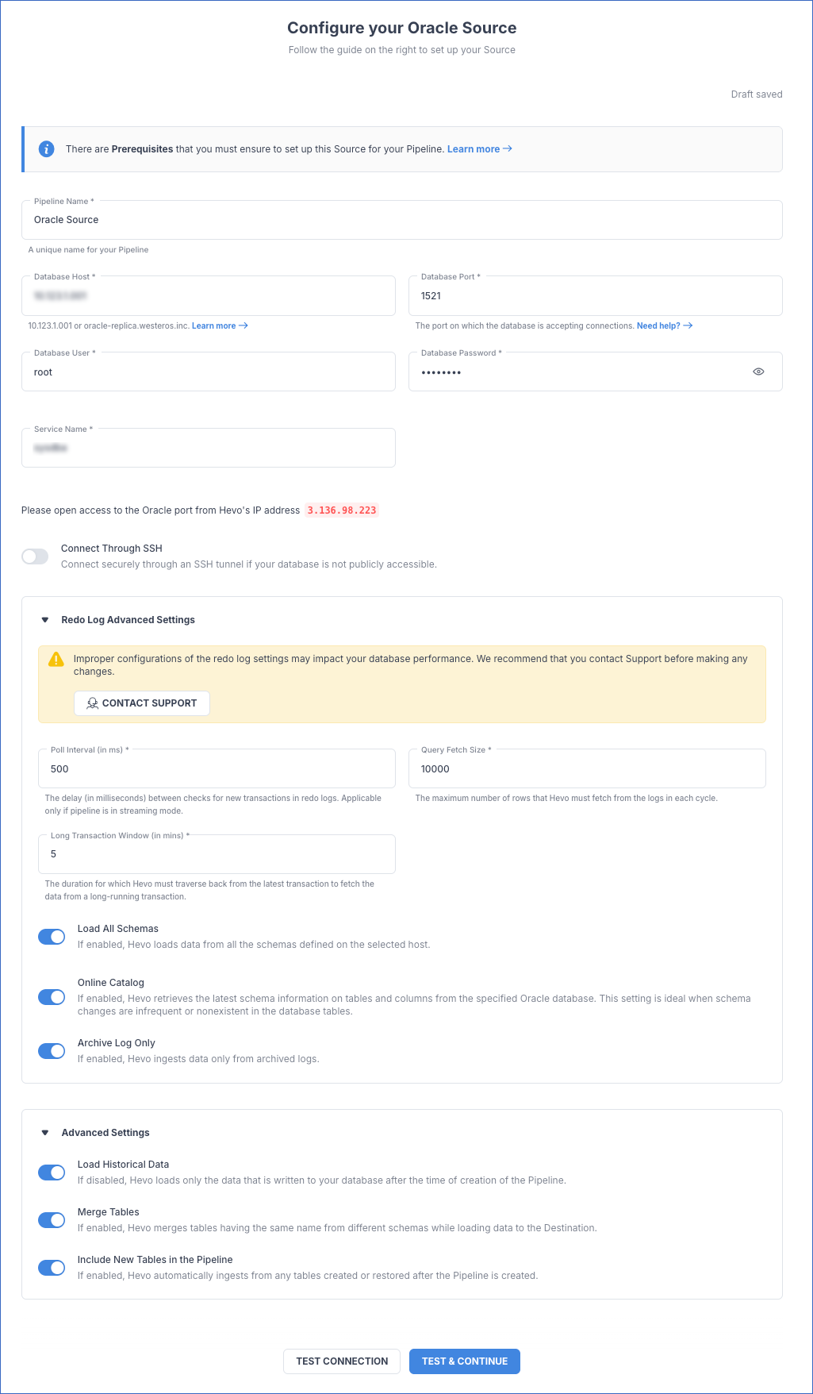The height and width of the screenshot is (1394, 813).
Task: Click the Test Connection button
Action: coord(342,1361)
